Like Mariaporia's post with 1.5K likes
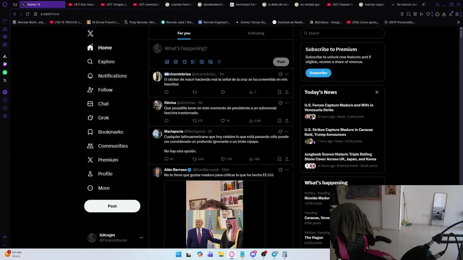Image resolution: width=463 pixels, height=260 pixels. click(226, 159)
